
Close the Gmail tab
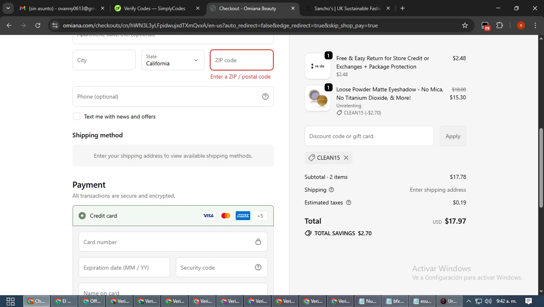(x=103, y=8)
